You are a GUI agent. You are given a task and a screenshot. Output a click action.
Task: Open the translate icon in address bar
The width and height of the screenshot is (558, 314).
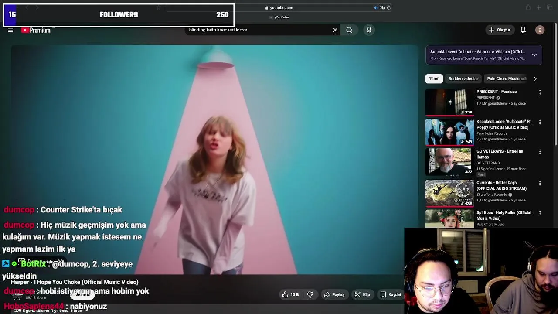tap(382, 7)
